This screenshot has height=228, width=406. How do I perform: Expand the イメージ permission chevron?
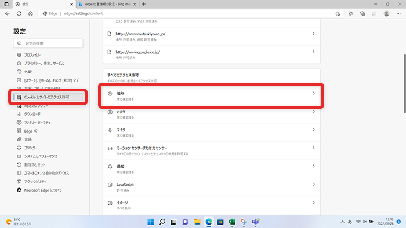point(314,203)
